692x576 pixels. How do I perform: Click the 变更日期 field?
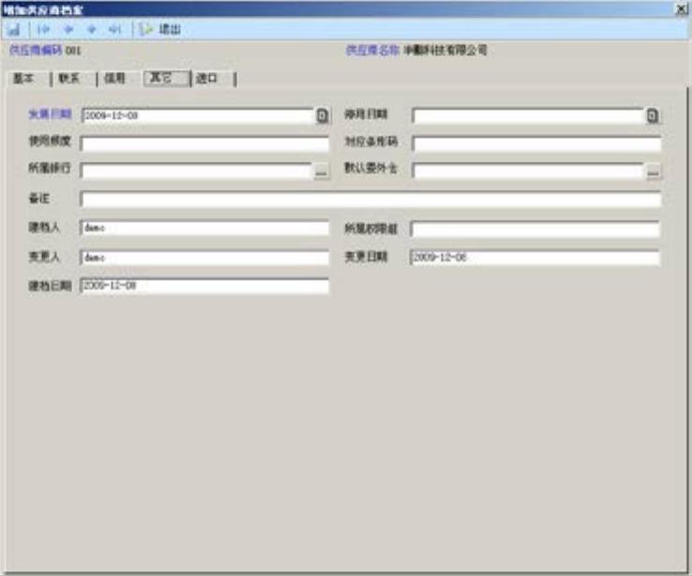click(x=534, y=258)
